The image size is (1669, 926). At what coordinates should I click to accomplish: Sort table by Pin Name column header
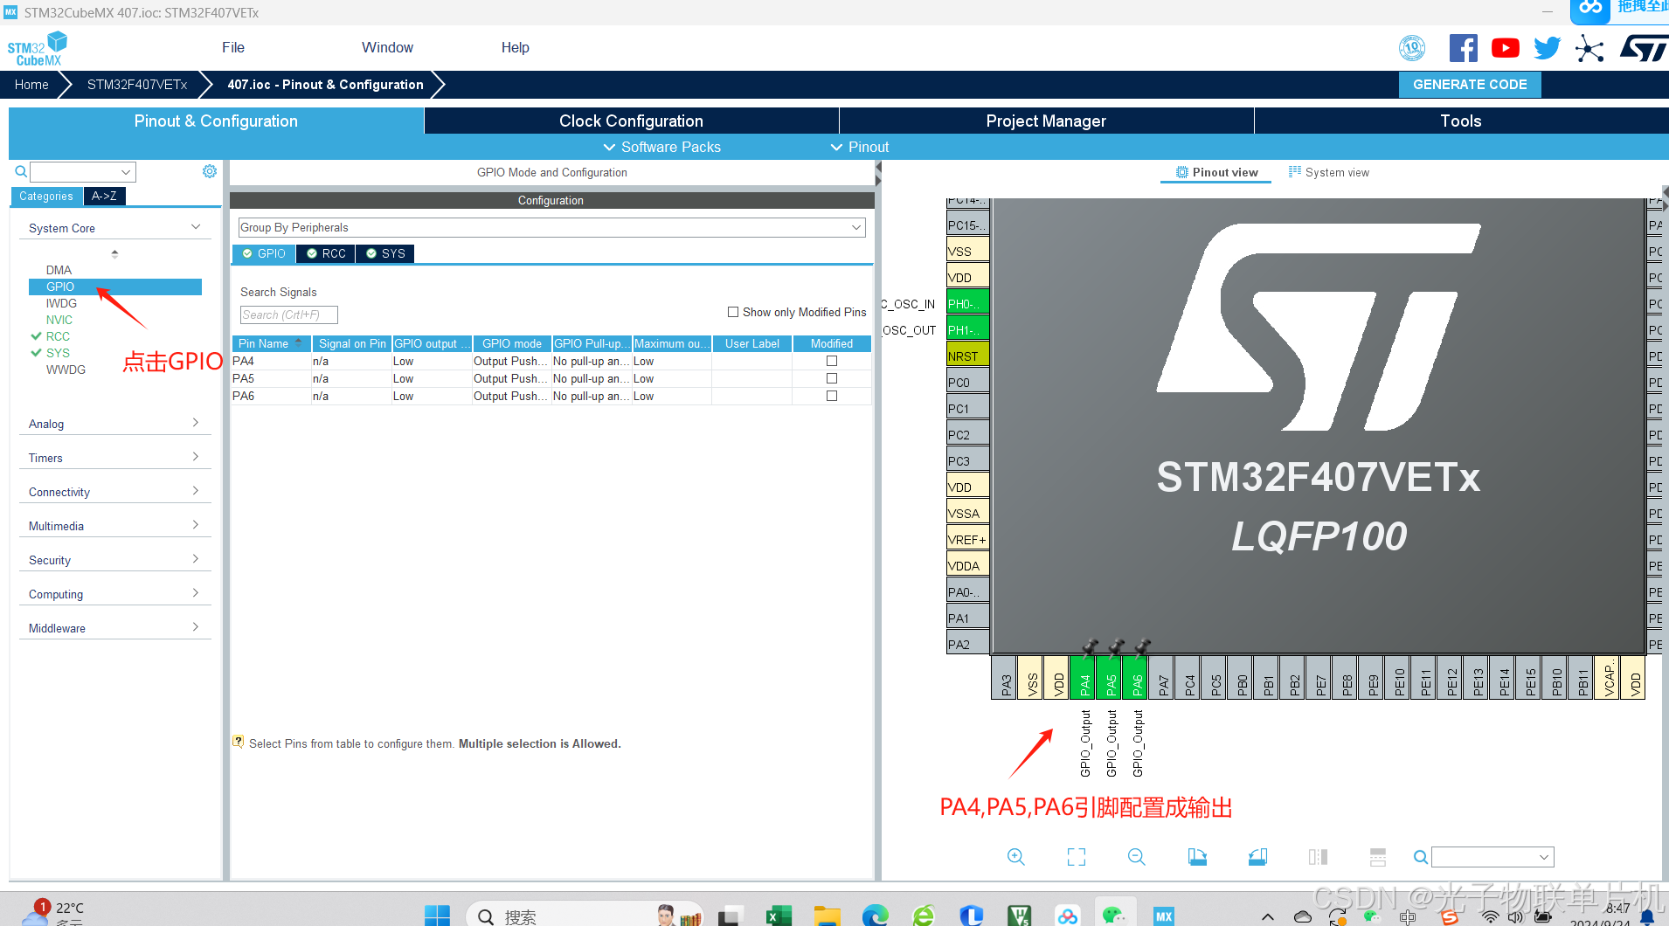(271, 343)
